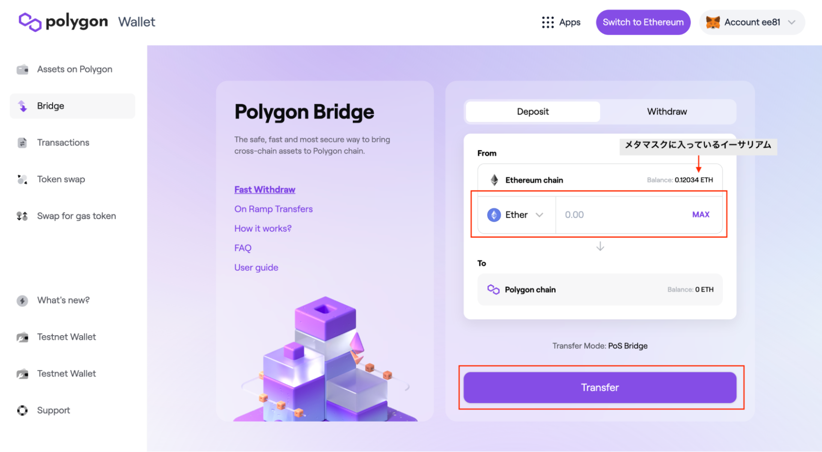Expand the Account ee81 dropdown chevron
The width and height of the screenshot is (822, 452).
(792, 22)
